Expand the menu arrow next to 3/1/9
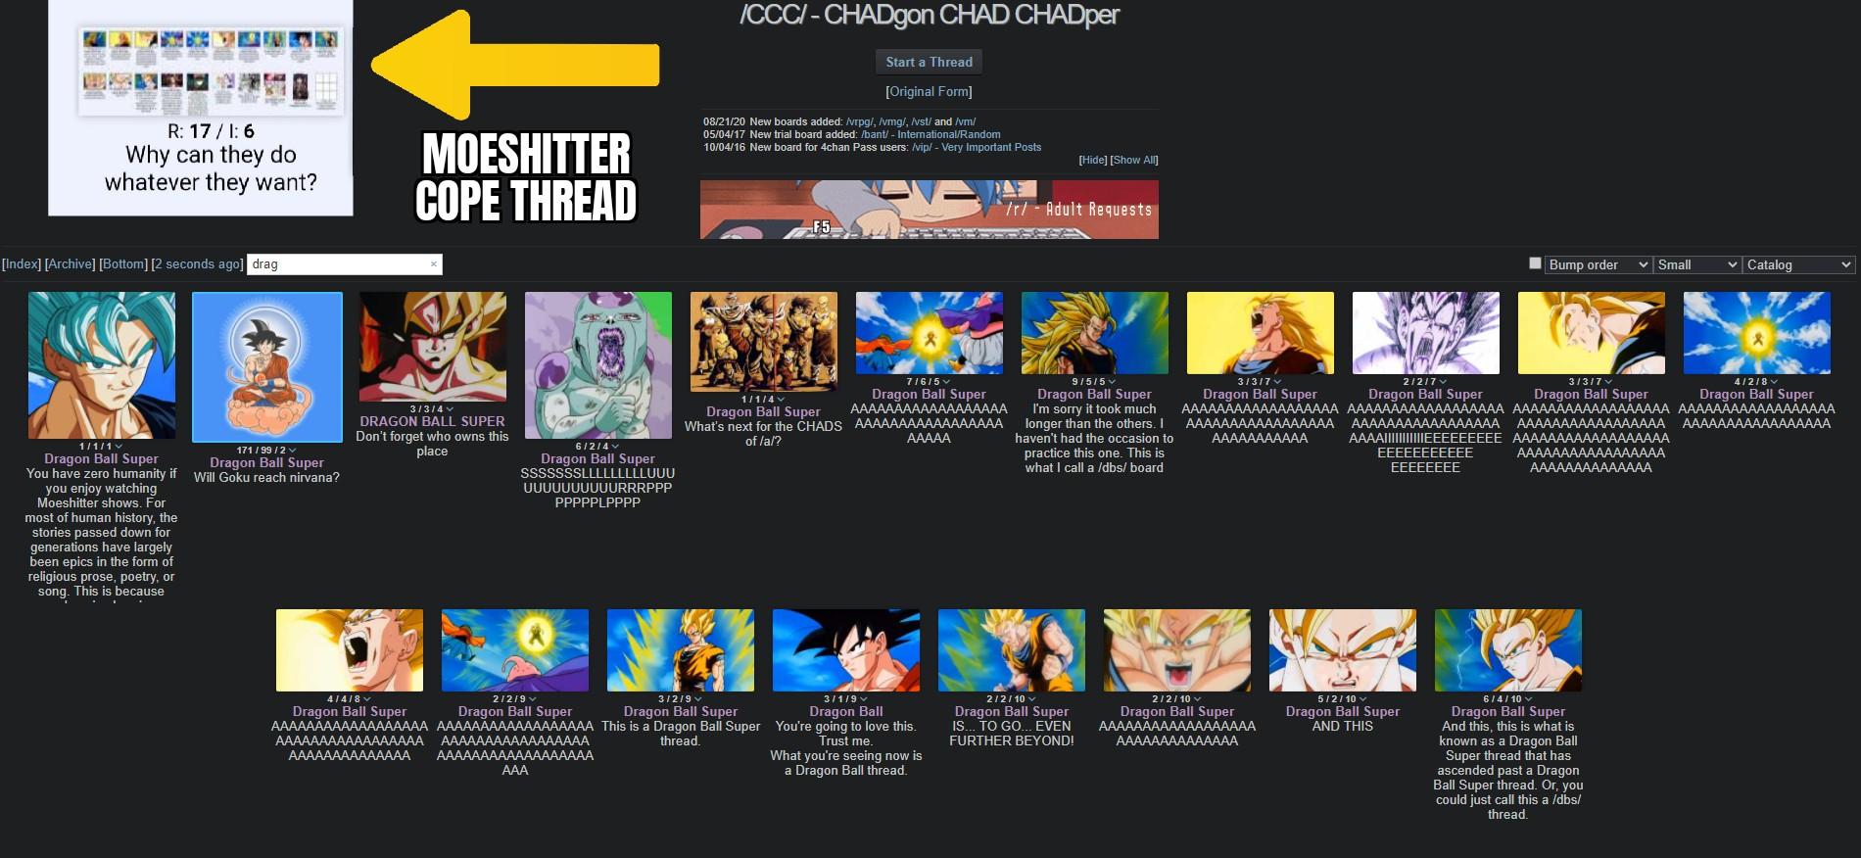The height and width of the screenshot is (858, 1861). tap(865, 699)
